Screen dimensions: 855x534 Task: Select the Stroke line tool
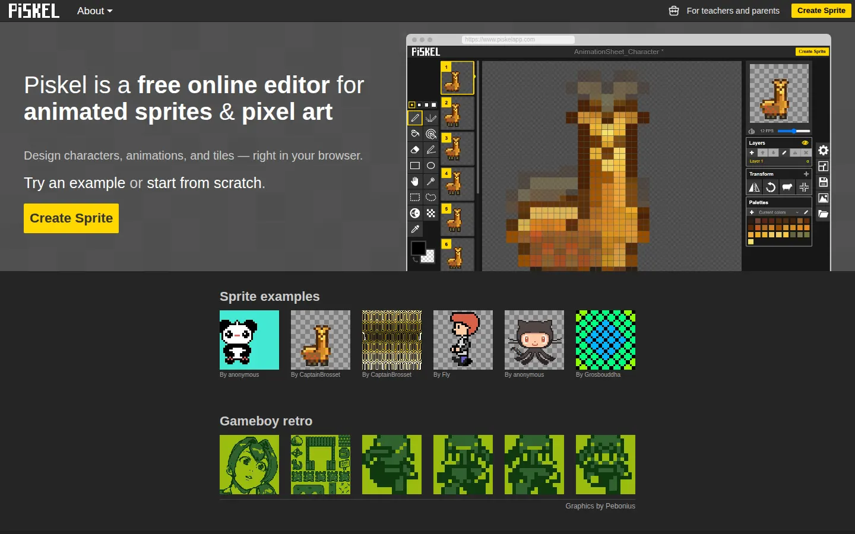[x=431, y=150]
